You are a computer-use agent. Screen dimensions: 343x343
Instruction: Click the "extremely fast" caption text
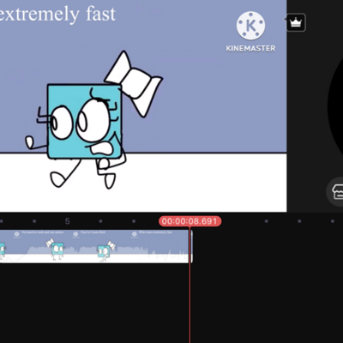[57, 14]
